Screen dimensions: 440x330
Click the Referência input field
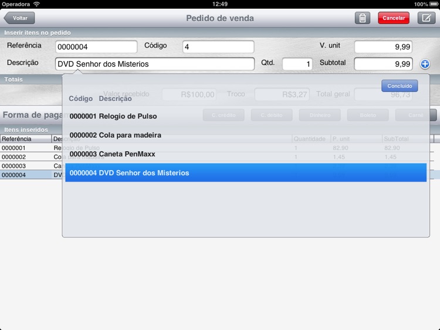[96, 47]
